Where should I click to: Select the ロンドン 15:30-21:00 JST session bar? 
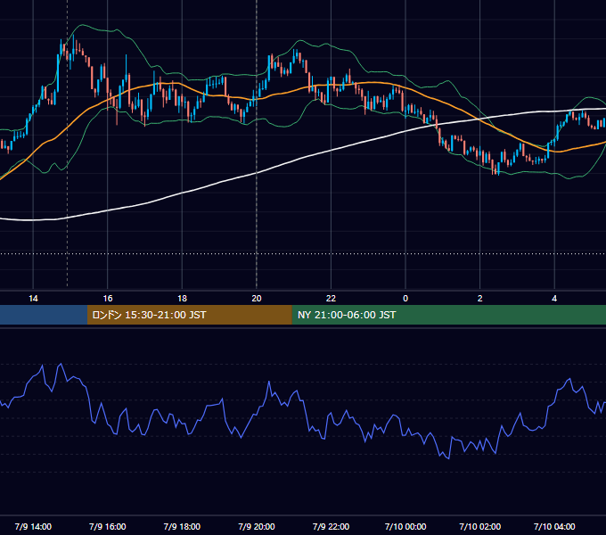click(189, 315)
